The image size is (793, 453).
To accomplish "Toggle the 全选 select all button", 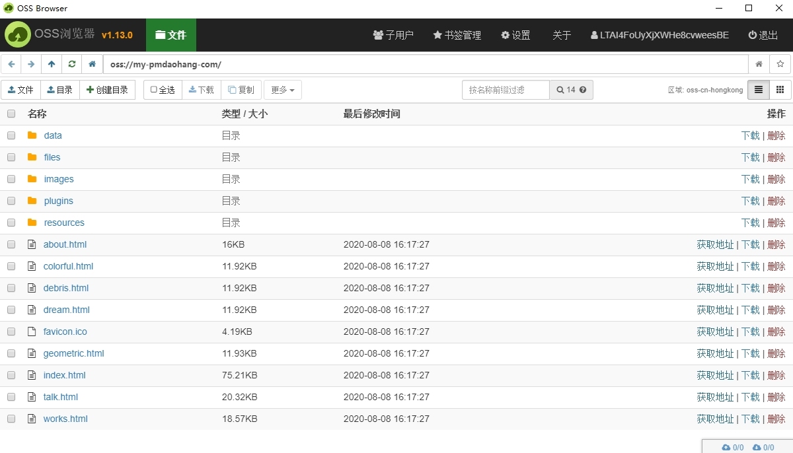I will [163, 90].
